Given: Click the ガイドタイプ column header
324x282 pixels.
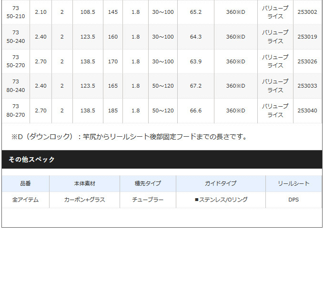Looking at the screenshot, I should point(221,183).
